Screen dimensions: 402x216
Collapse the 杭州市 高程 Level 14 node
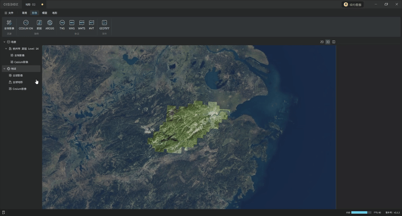tap(6, 49)
